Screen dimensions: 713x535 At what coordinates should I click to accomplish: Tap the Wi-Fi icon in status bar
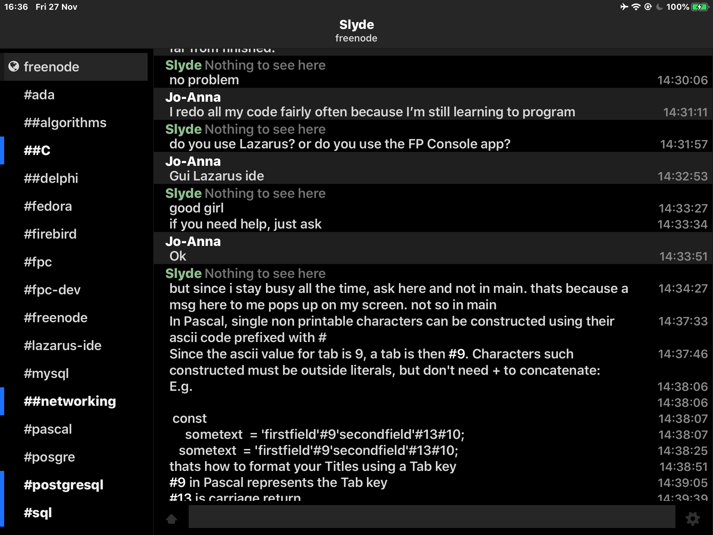[x=636, y=7]
